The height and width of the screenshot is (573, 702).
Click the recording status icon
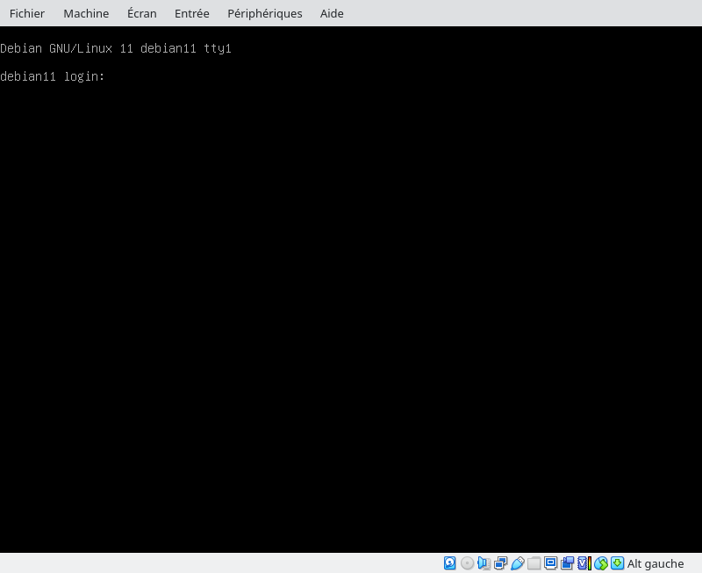coord(568,563)
